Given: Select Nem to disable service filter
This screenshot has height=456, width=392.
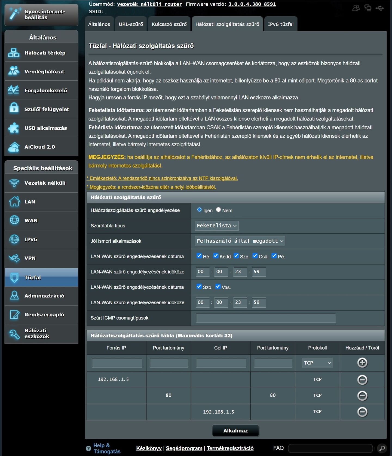Looking at the screenshot, I should click(x=218, y=209).
